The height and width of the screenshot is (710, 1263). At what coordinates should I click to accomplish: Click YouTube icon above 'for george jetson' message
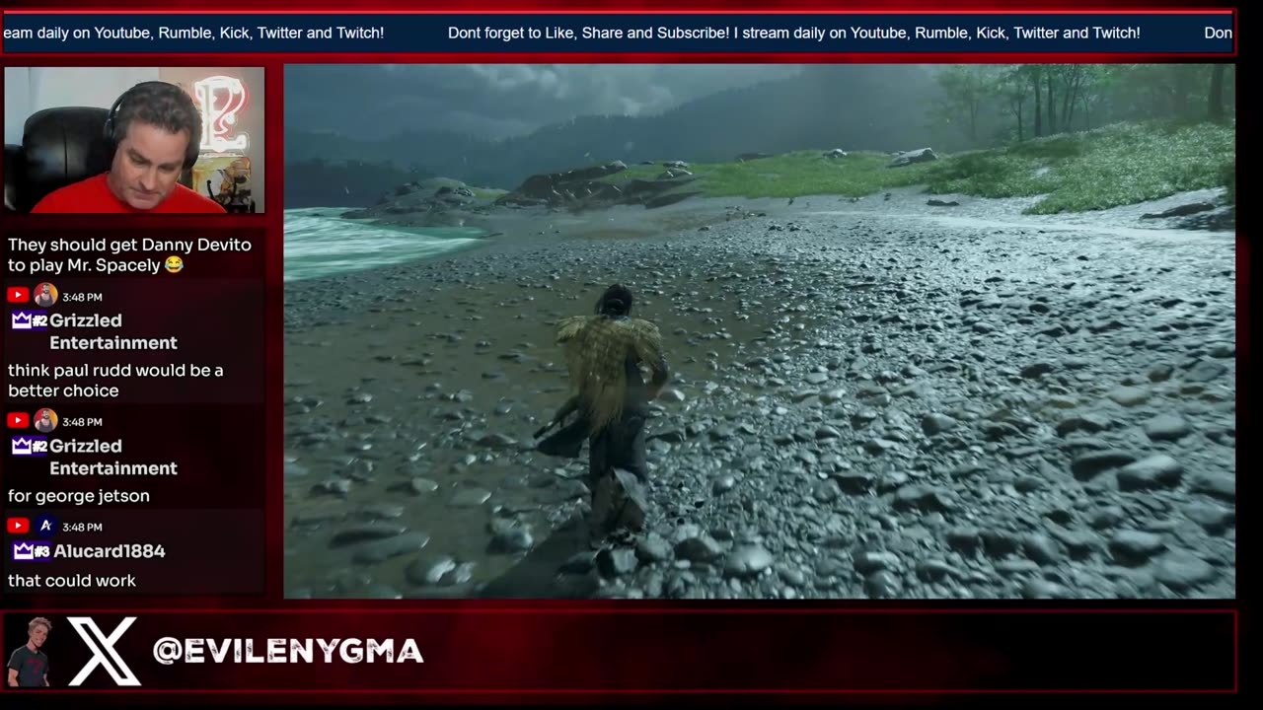18,420
